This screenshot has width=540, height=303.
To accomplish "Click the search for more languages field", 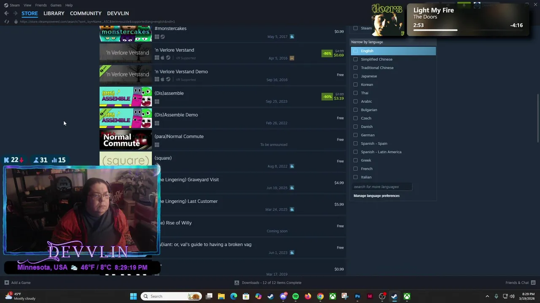I will point(382,187).
